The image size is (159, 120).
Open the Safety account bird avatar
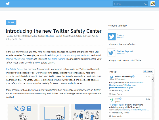tap(112, 36)
